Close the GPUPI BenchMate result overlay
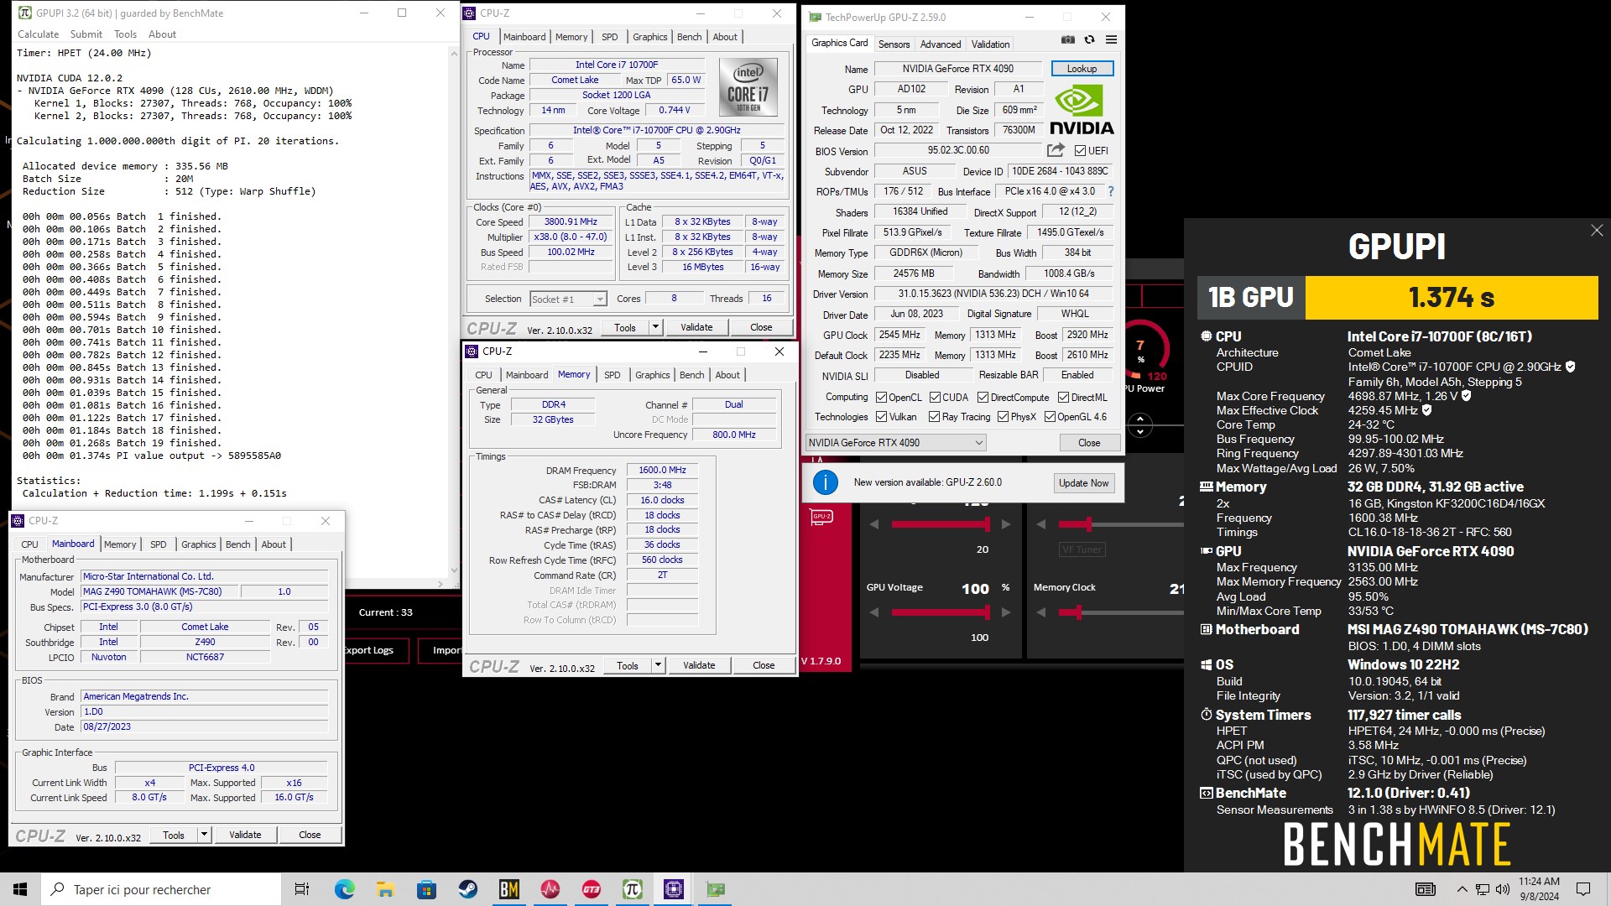This screenshot has width=1611, height=906. point(1596,231)
